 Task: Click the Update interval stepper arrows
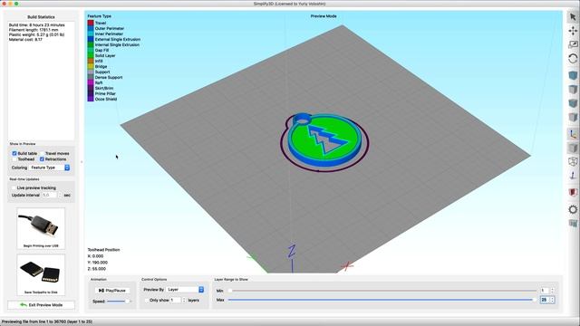60,195
